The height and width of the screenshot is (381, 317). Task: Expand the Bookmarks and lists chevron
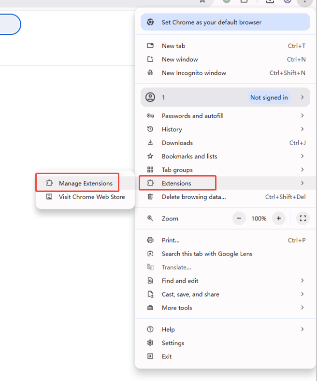point(302,156)
